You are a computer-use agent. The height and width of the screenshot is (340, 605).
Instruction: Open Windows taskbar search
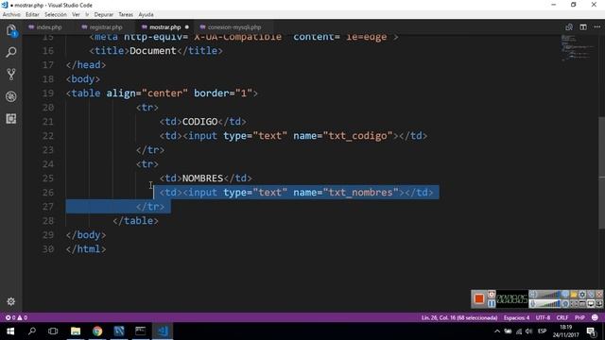tap(32, 331)
